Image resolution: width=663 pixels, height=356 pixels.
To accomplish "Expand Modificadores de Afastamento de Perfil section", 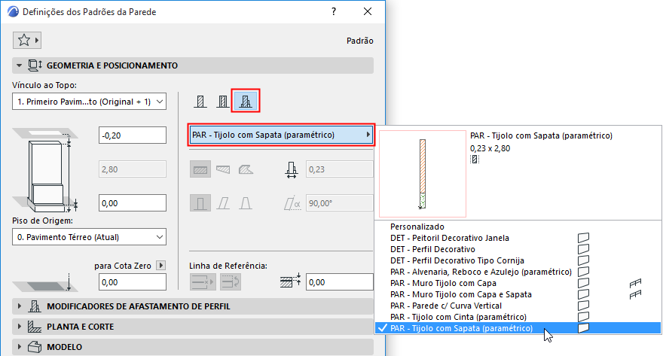I will pos(19,306).
